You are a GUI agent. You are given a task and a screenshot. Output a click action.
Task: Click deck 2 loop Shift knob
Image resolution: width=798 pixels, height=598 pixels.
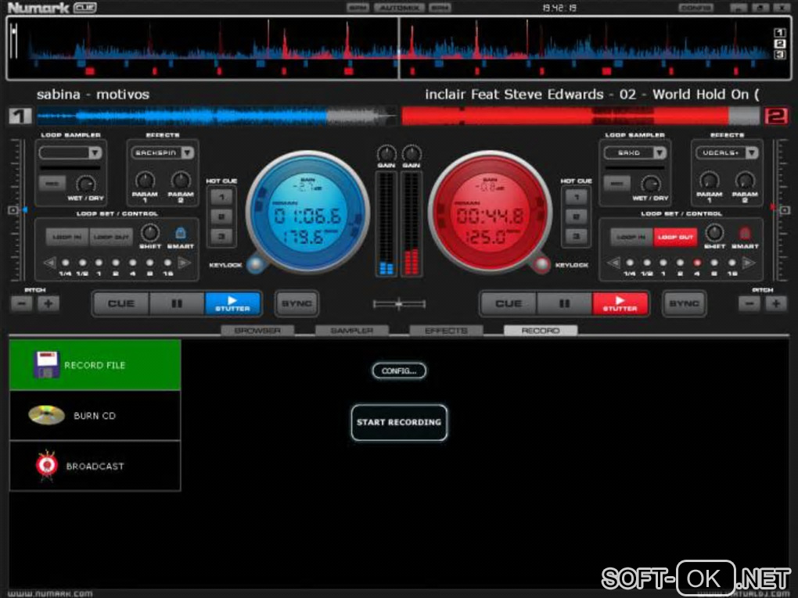[x=714, y=233]
